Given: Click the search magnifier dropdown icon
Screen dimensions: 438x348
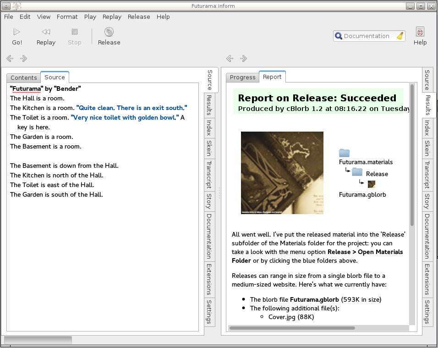Looking at the screenshot, I should (339, 36).
